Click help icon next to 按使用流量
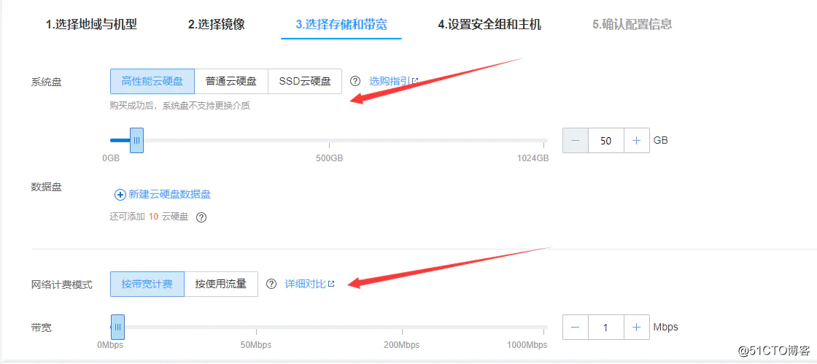Image resolution: width=817 pixels, height=364 pixels. pos(271,284)
